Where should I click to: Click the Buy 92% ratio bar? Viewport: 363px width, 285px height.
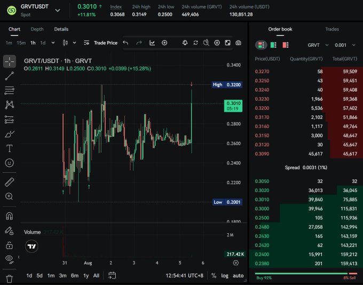(x=301, y=274)
